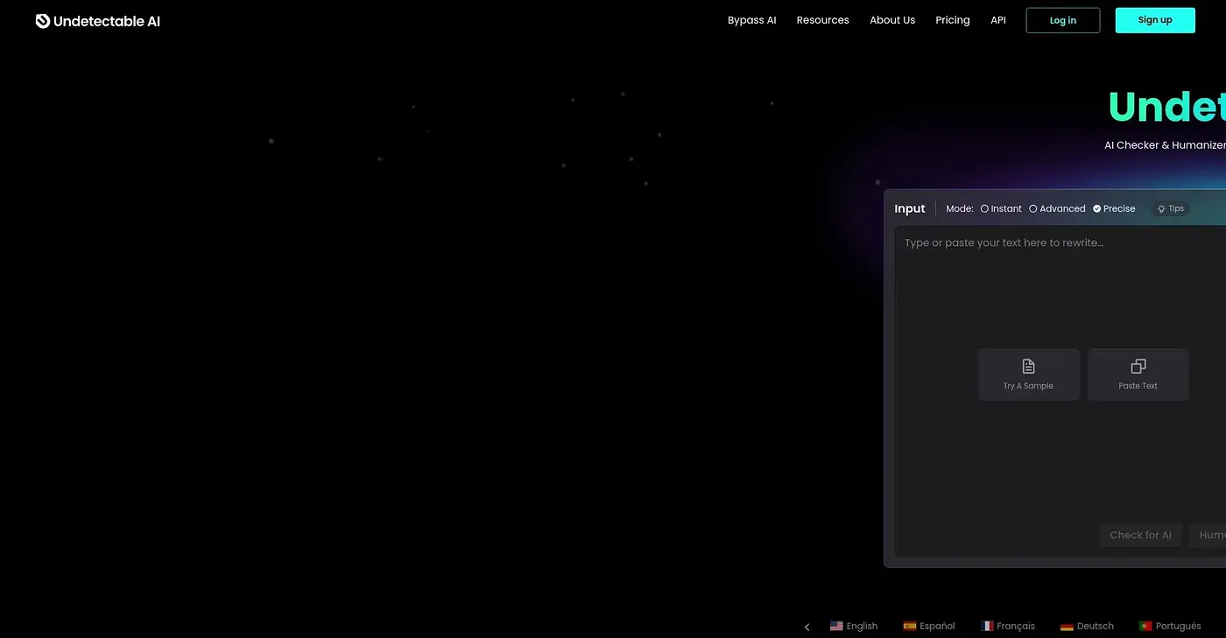The width and height of the screenshot is (1226, 638).
Task: Select the US flag for English
Action: 836,626
